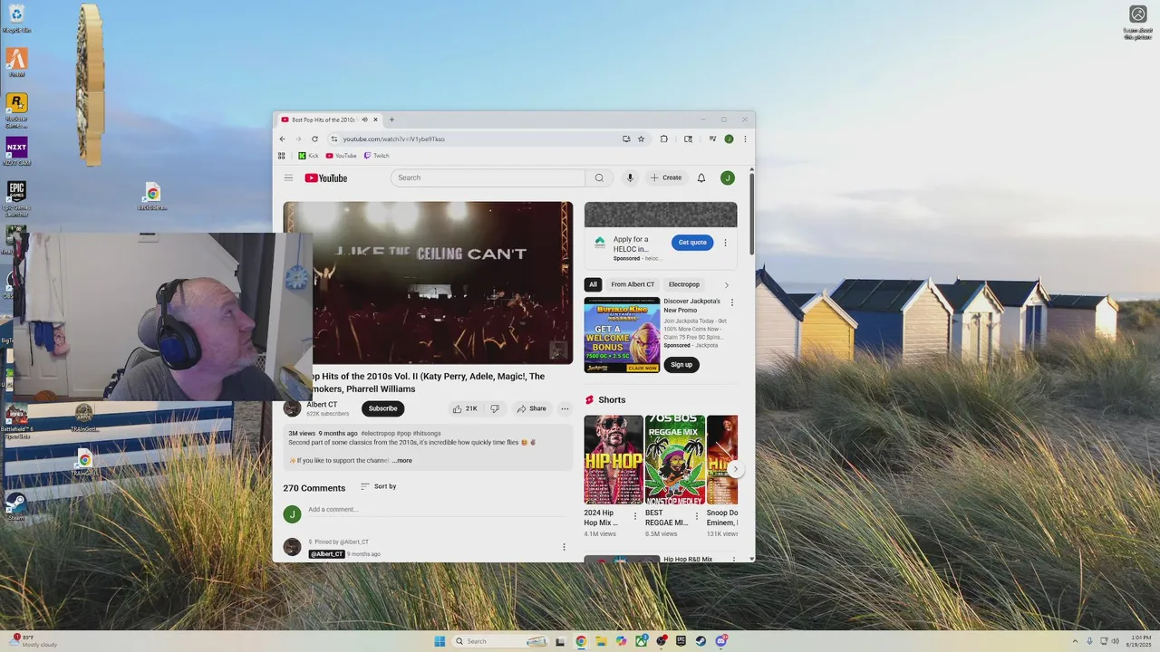Open Chrome three-dot menu

pos(745,139)
